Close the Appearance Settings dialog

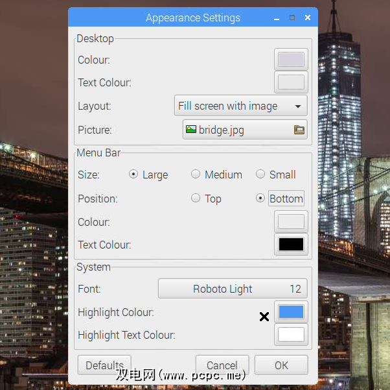coord(307,18)
